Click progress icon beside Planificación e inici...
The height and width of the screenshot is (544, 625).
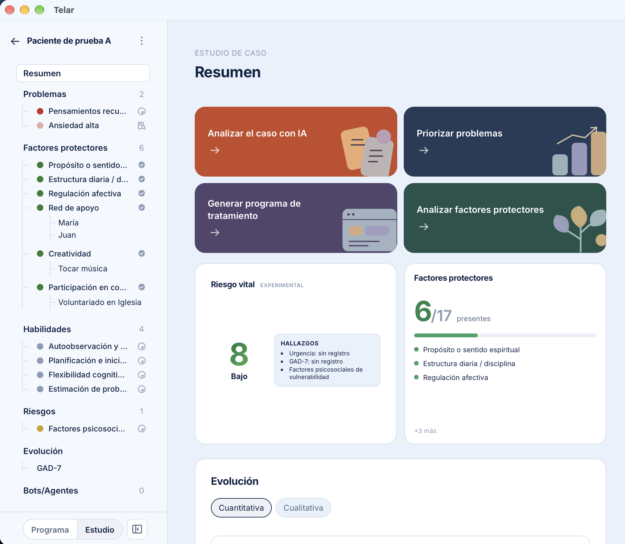[x=141, y=361]
